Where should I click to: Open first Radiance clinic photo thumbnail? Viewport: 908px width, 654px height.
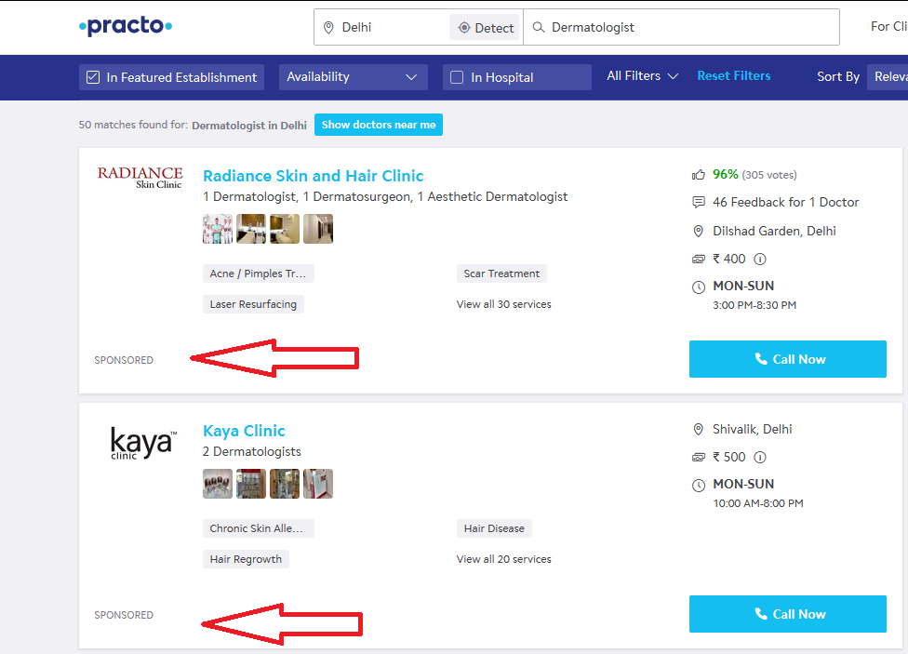coord(218,229)
